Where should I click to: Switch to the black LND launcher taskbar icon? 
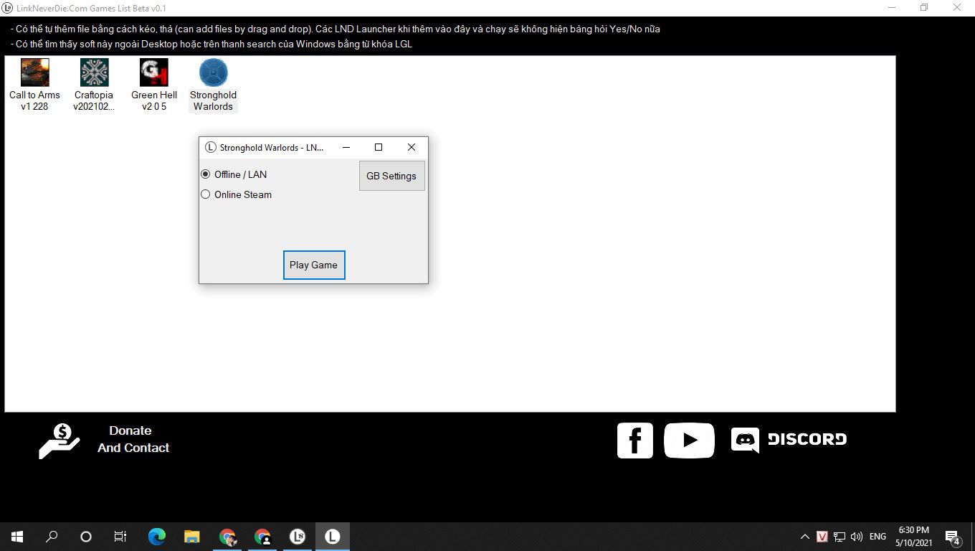tap(298, 537)
